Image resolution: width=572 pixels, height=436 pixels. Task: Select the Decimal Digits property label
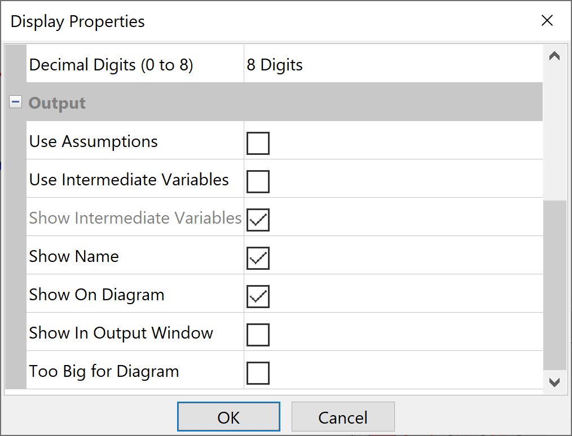111,65
